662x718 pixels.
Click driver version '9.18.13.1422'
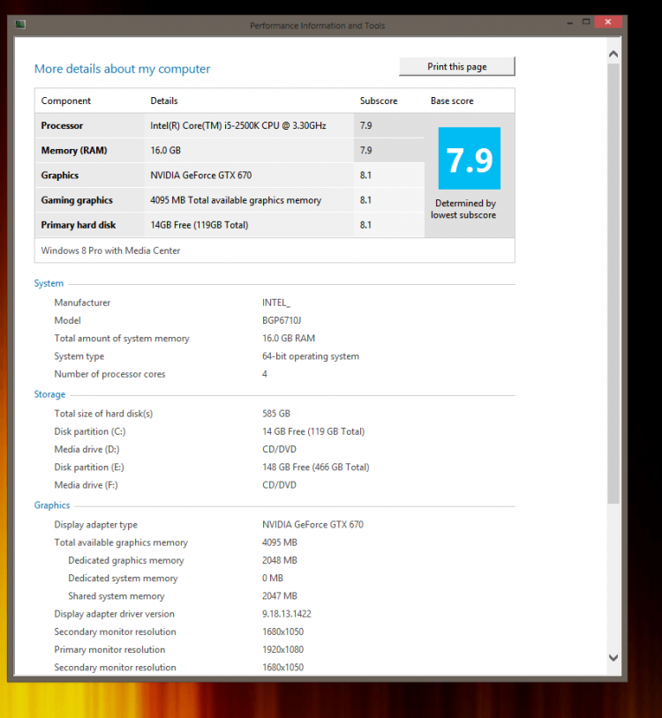point(287,614)
